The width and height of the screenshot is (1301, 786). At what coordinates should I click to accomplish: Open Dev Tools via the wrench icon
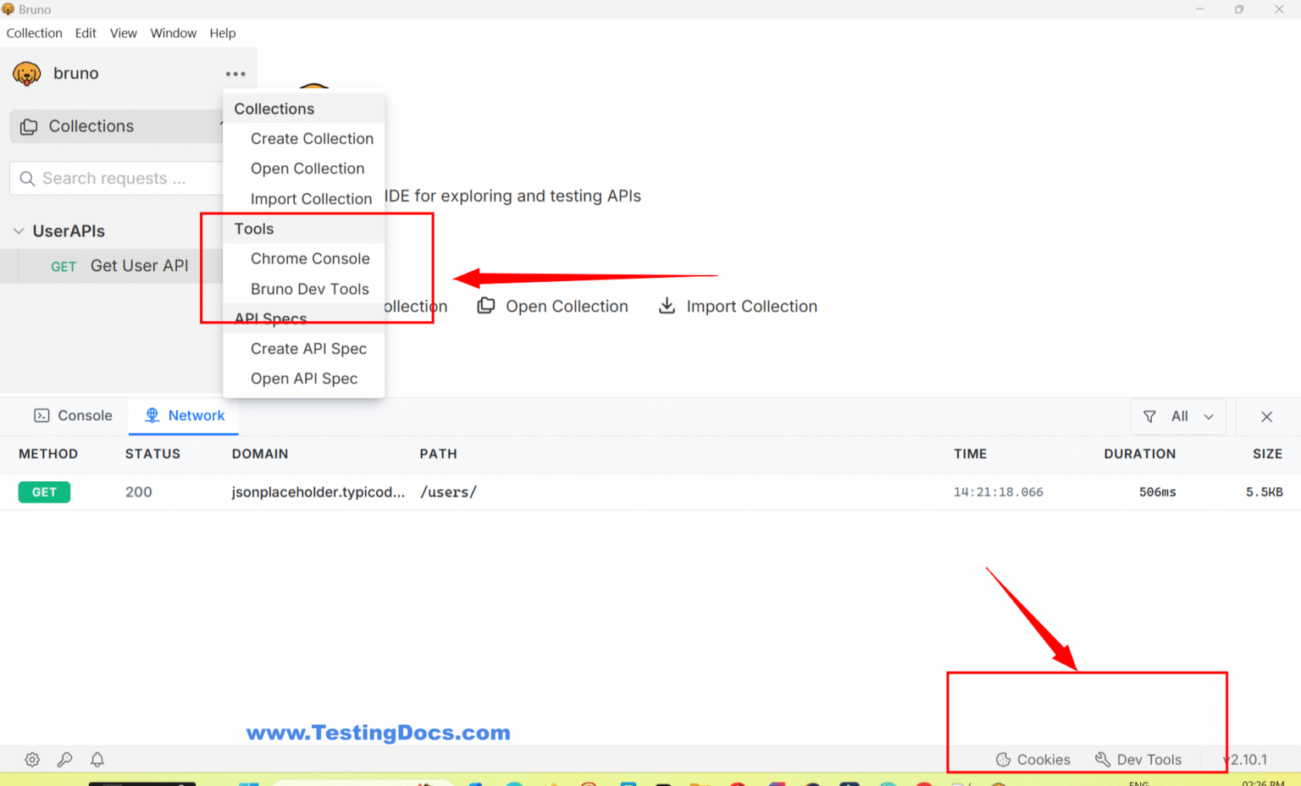pyautogui.click(x=1139, y=759)
